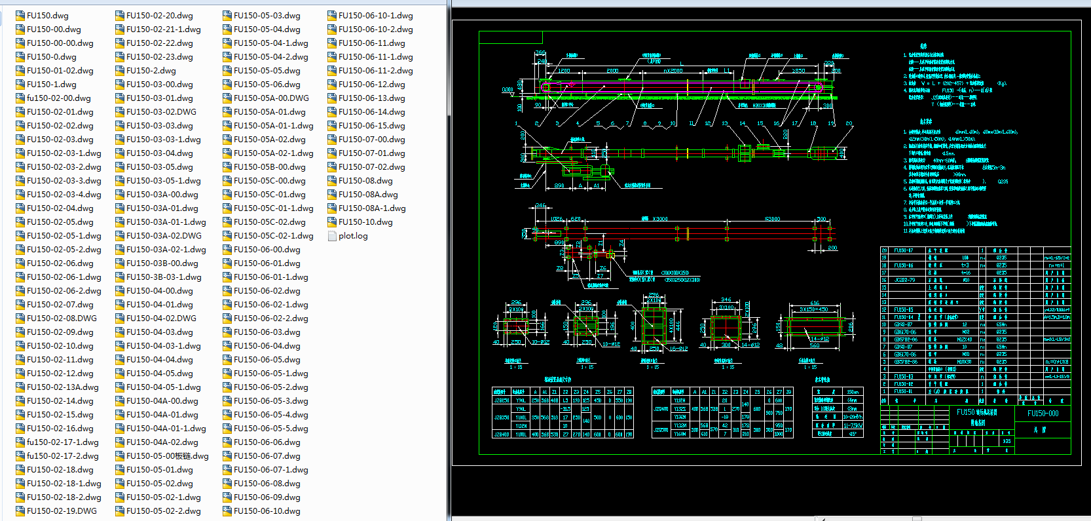Click file name FU150-03B-00.dwg
Screen dimensions: 1091x521
point(162,263)
